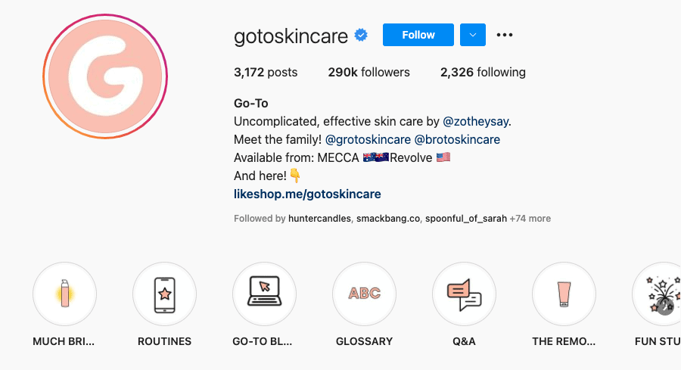Screen dimensions: 681x370
Task: Open the huntercandles follower link
Action: coord(320,219)
